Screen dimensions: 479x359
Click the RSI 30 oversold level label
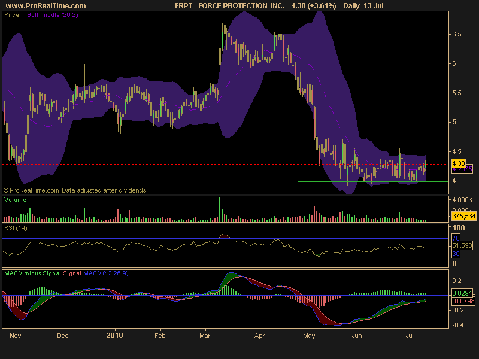pos(456,254)
